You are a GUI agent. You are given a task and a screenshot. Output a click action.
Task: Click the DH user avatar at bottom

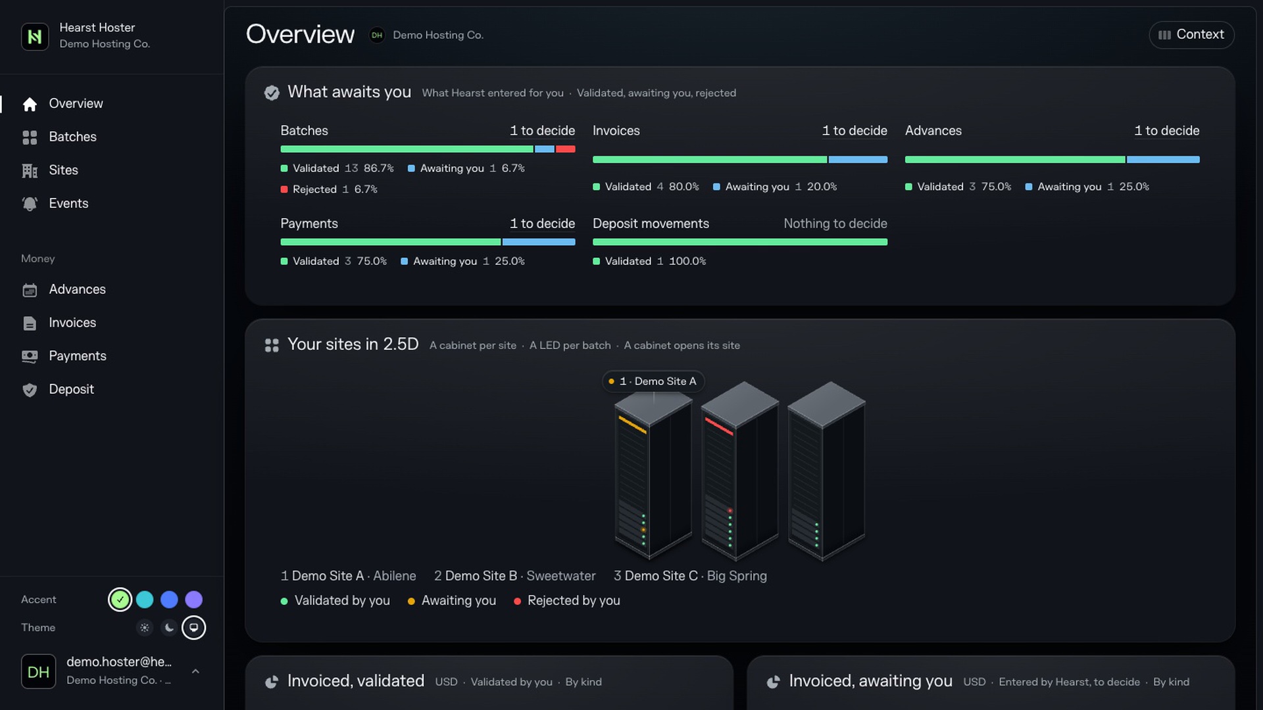pos(38,671)
